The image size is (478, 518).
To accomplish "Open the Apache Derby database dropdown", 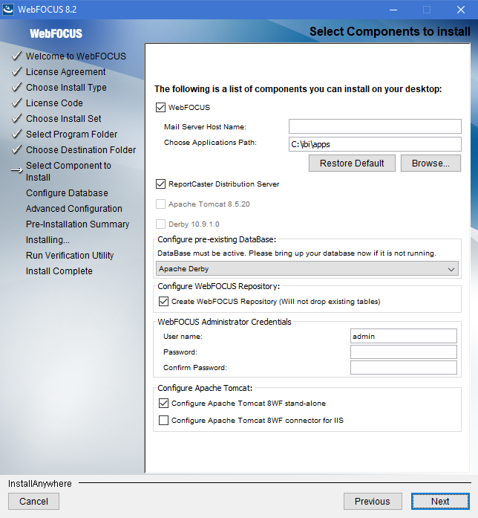I will pos(307,269).
